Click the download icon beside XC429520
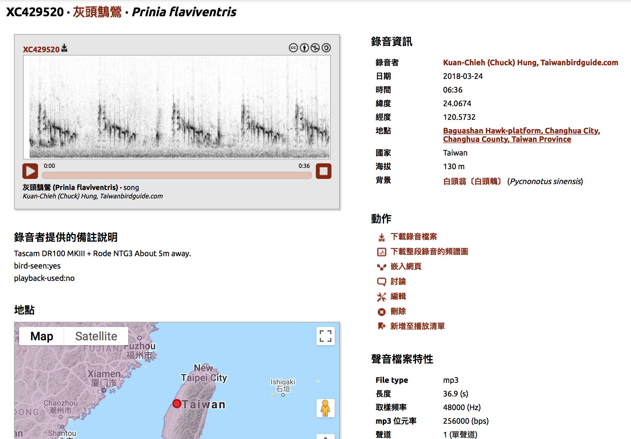Viewport: 631px width, 439px height. point(65,48)
